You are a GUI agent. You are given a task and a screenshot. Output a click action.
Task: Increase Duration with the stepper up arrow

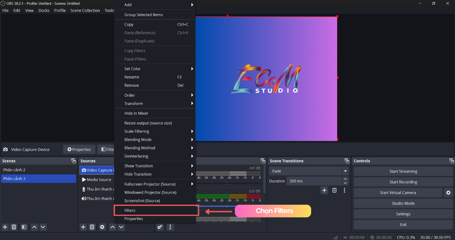pos(345,179)
